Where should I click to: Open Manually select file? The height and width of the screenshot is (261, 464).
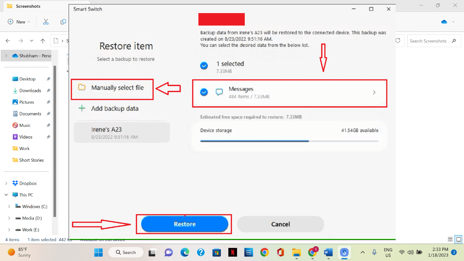(x=112, y=87)
